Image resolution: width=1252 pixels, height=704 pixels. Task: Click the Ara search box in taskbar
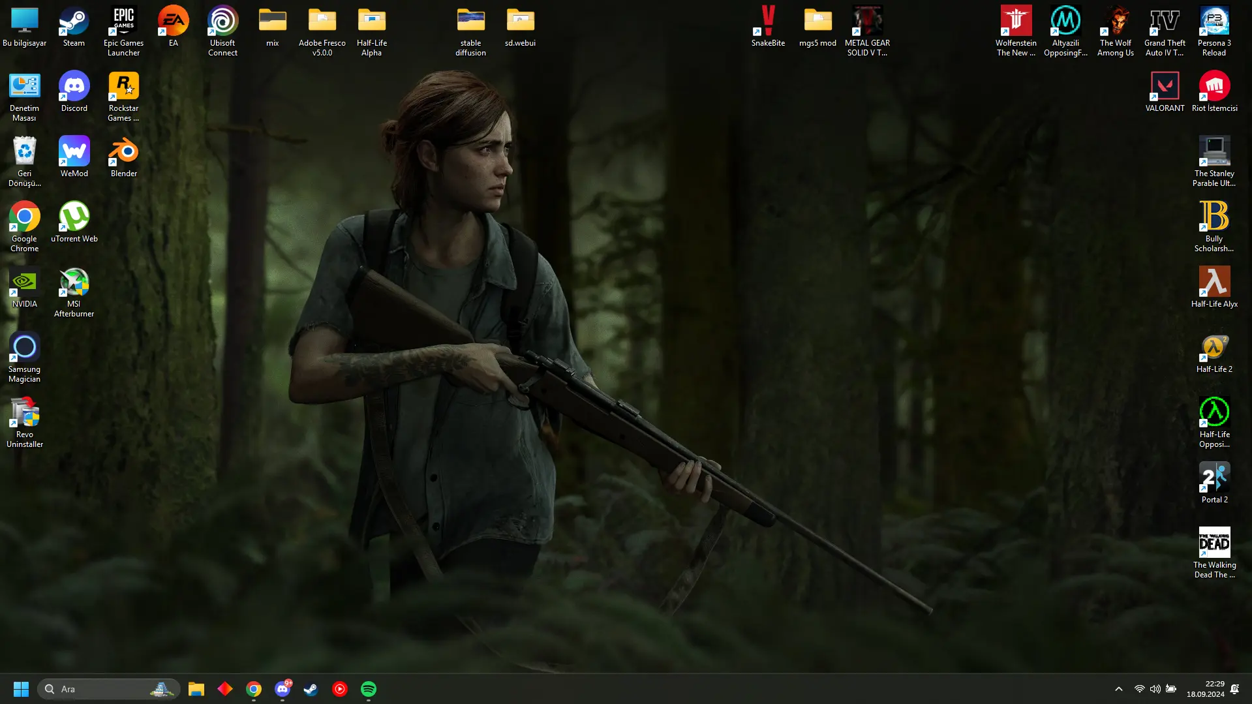(108, 689)
